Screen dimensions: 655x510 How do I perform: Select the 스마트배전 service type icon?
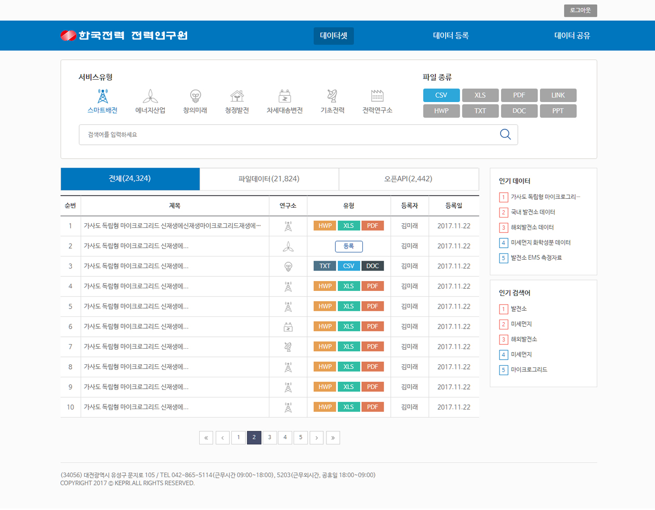pos(102,97)
